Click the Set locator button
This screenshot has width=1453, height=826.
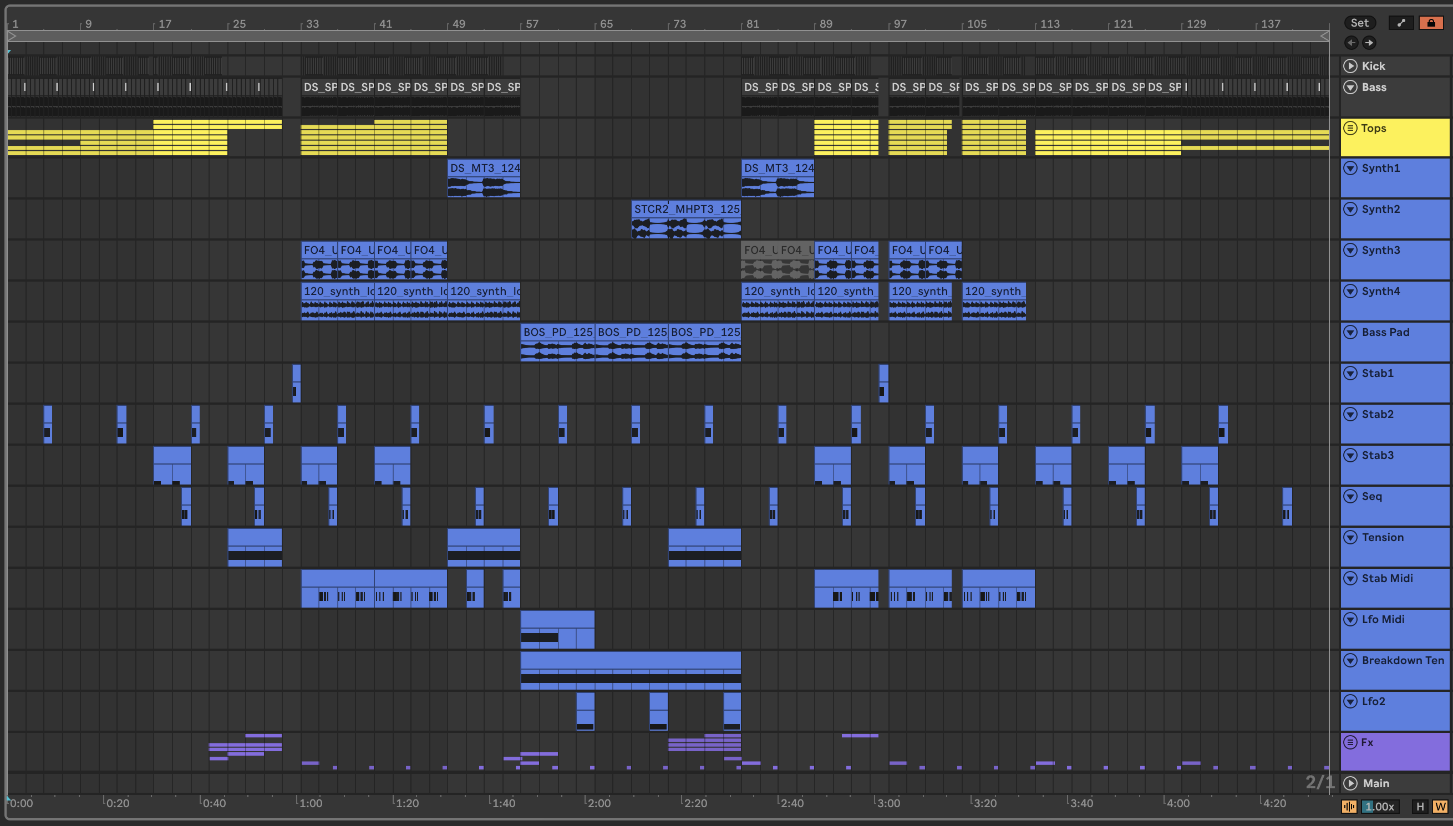1359,23
